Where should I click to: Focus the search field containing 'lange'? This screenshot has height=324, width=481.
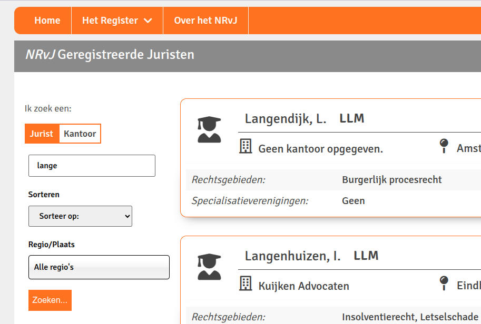point(92,166)
